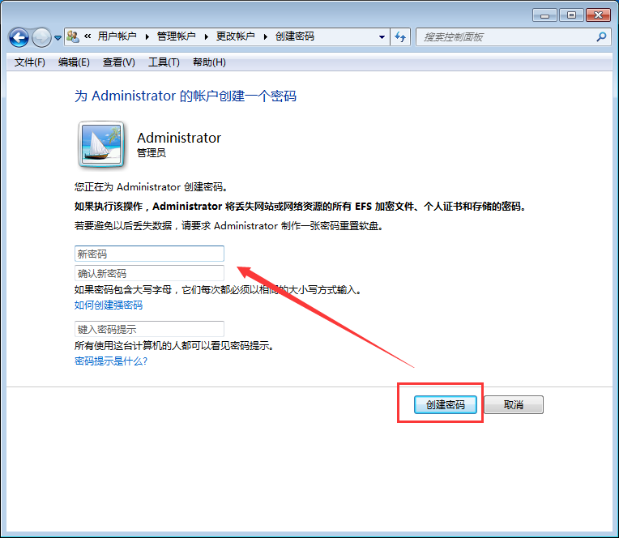Click into the 确认新密码 field

149,273
